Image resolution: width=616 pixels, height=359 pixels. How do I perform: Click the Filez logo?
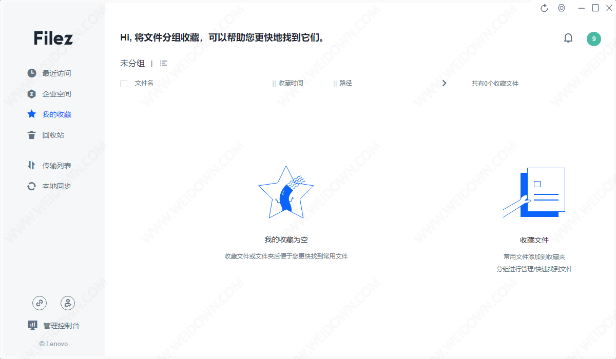point(53,38)
